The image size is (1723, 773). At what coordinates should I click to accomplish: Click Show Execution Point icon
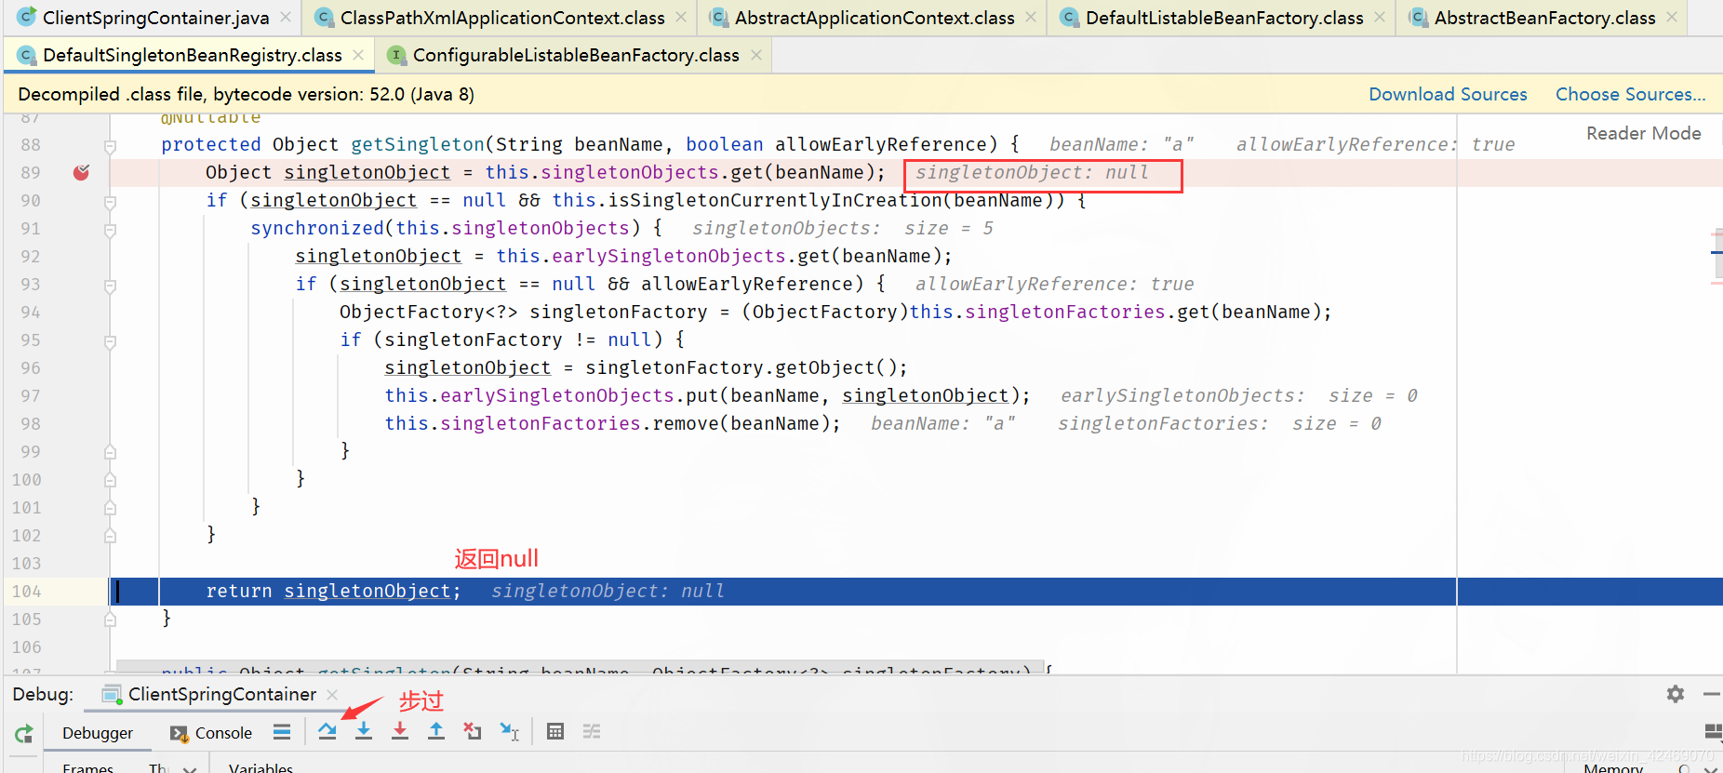pos(282,732)
